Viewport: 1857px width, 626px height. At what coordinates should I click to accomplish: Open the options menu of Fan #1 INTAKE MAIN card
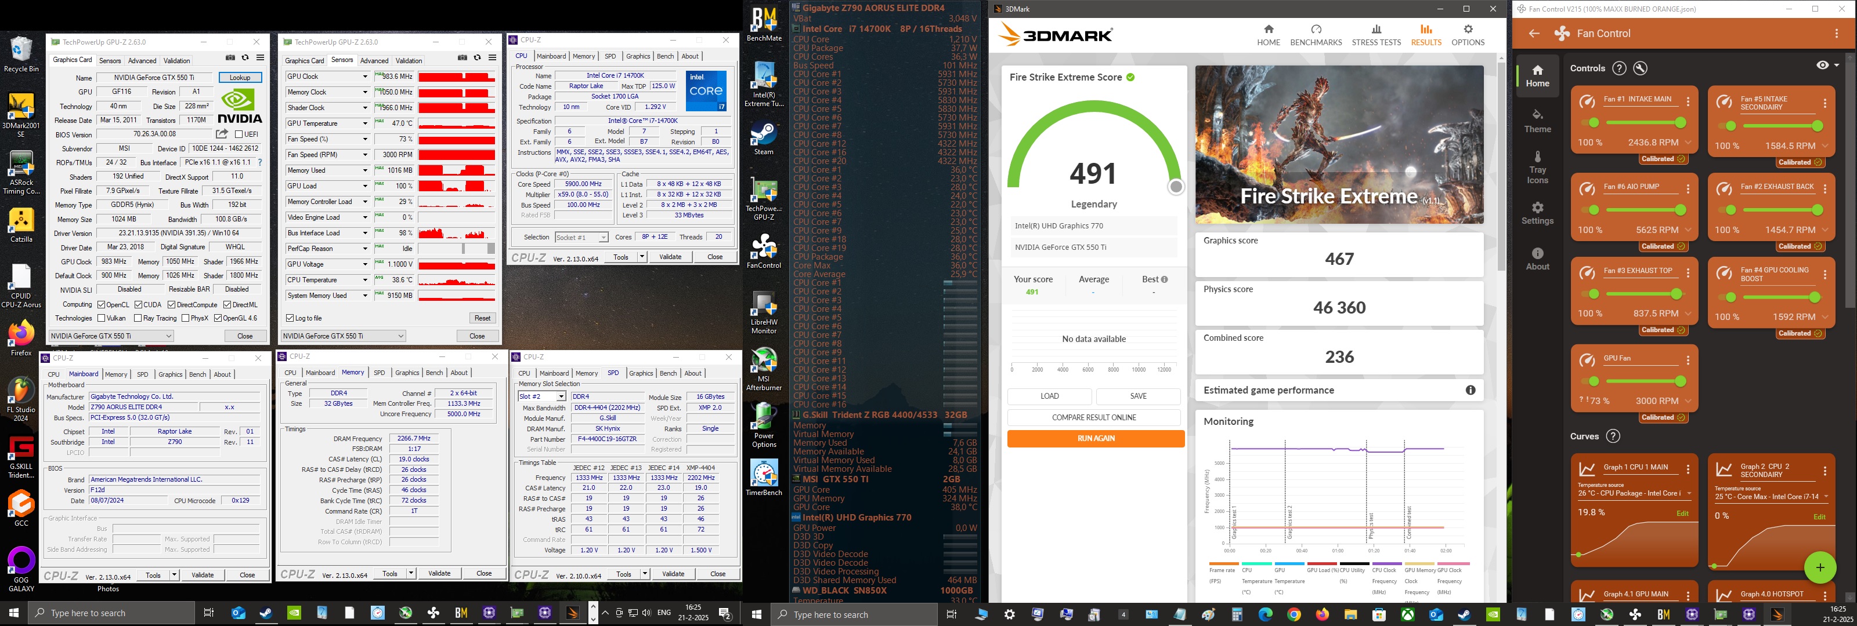coord(1688,101)
